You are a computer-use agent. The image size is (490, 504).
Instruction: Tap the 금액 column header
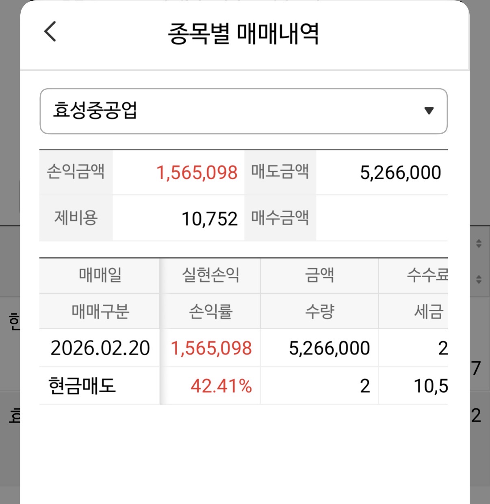[319, 275]
